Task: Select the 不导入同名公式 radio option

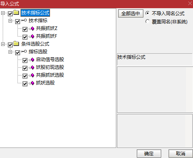Action: coord(147,13)
